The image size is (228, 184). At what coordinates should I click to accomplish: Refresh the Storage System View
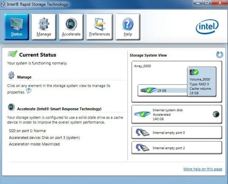coord(220,55)
